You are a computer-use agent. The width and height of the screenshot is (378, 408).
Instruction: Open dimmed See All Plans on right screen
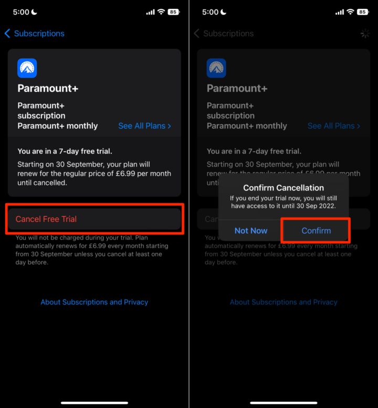(x=334, y=126)
